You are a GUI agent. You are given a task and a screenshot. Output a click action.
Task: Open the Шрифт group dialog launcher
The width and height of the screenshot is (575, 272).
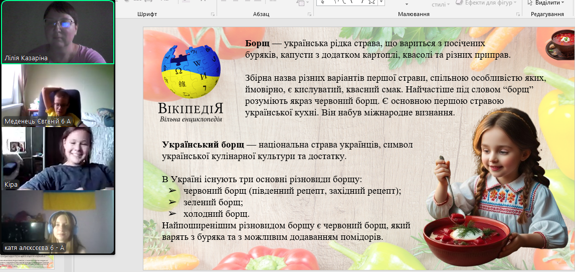click(213, 15)
